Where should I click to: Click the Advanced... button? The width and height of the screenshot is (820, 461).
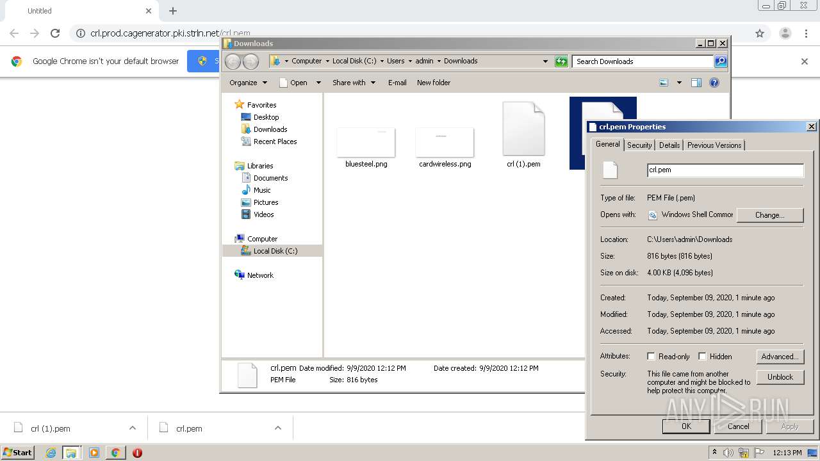pos(780,357)
